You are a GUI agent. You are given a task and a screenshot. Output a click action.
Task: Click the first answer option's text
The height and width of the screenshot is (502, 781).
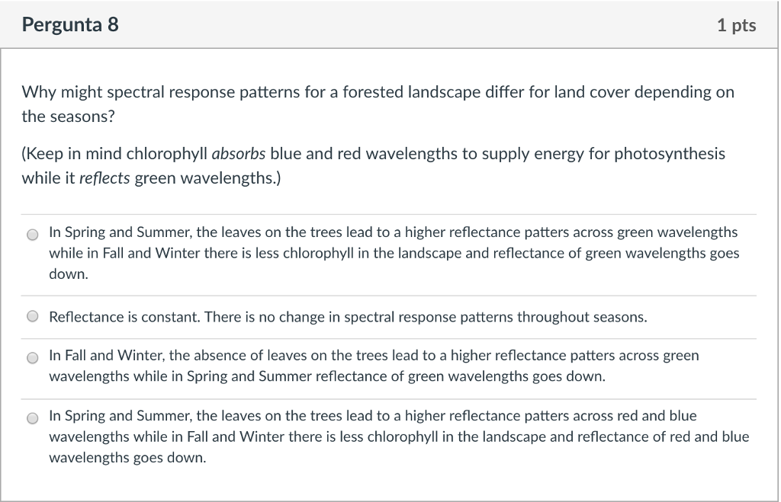393,253
